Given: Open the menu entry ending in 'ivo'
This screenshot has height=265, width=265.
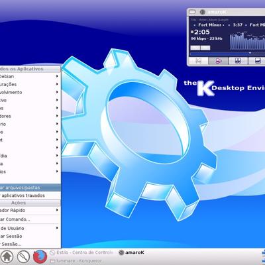Looking at the screenshot, I should [30, 100].
